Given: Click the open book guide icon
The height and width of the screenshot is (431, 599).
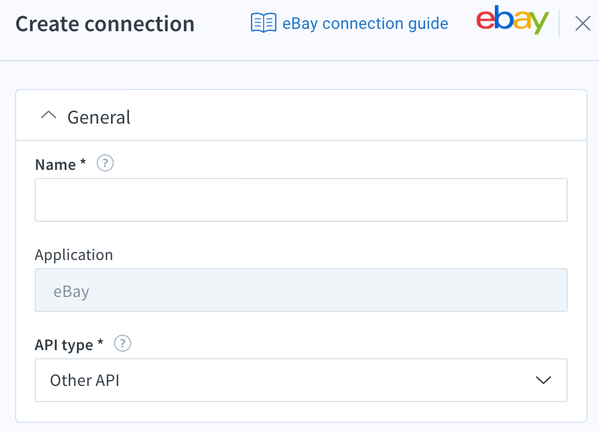Looking at the screenshot, I should click(264, 23).
